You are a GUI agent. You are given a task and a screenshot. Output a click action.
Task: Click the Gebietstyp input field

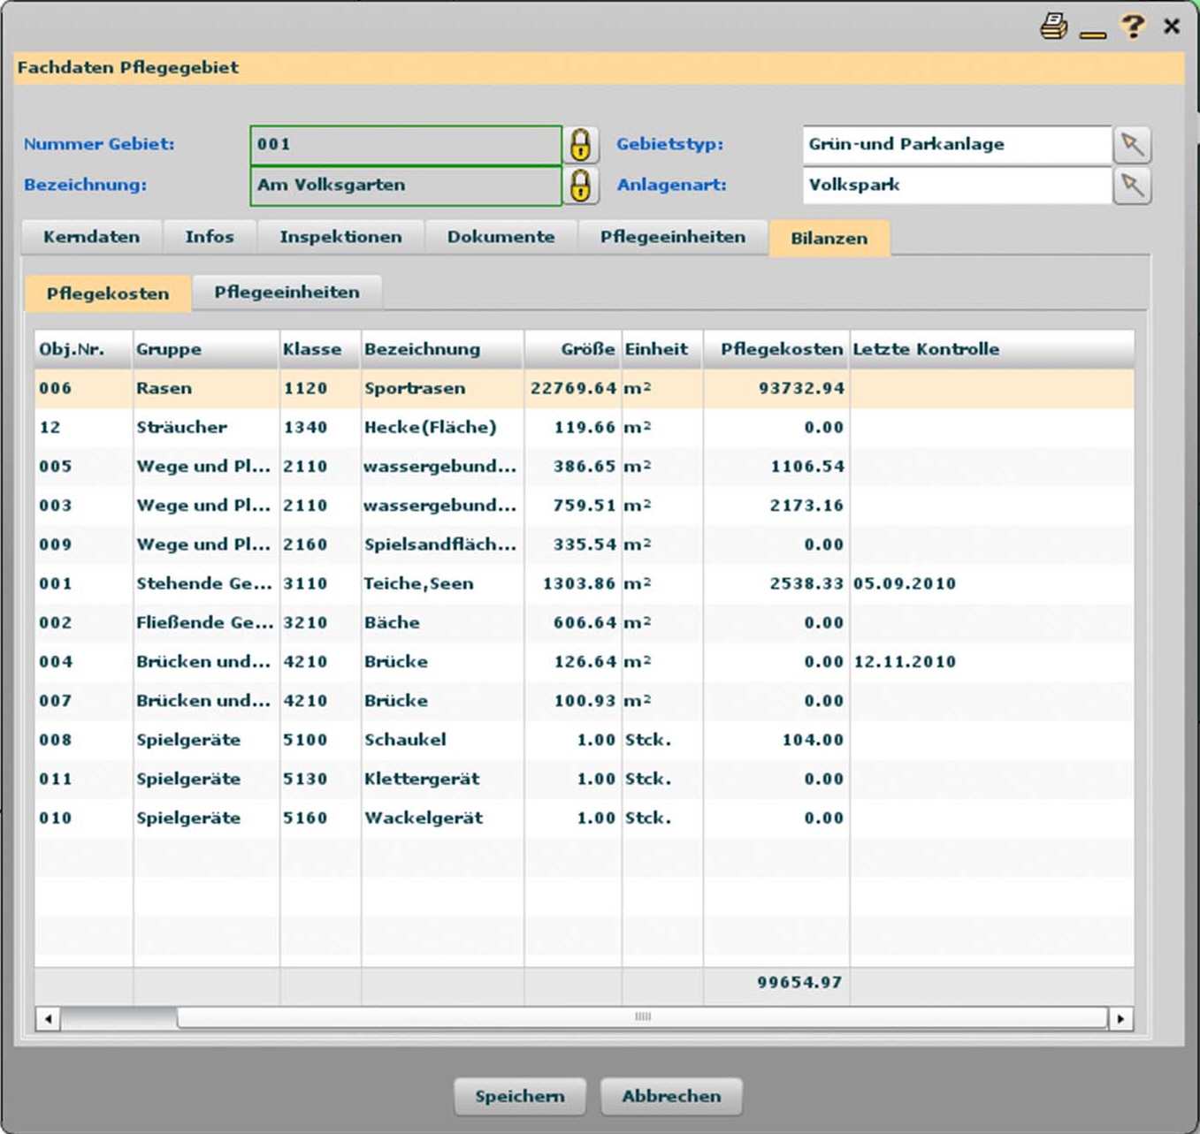pos(956,145)
